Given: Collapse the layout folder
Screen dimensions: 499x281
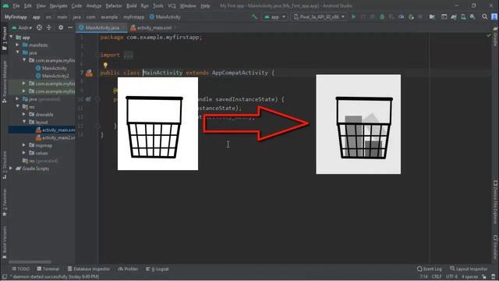Looking at the screenshot, I should (24, 122).
